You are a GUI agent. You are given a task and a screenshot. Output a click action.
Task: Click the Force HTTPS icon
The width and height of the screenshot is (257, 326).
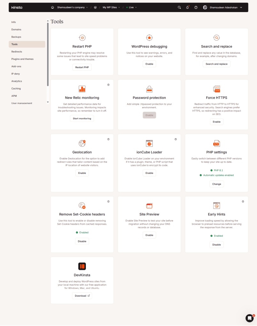coord(216,89)
